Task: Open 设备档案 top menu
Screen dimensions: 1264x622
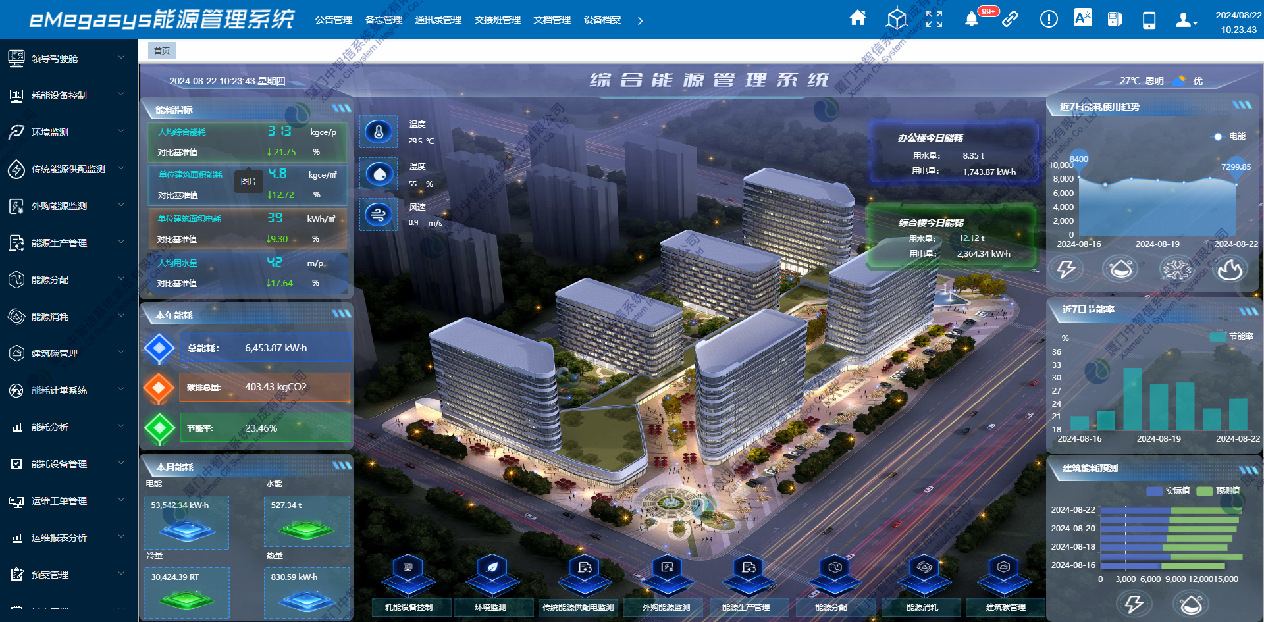Action: [x=602, y=20]
